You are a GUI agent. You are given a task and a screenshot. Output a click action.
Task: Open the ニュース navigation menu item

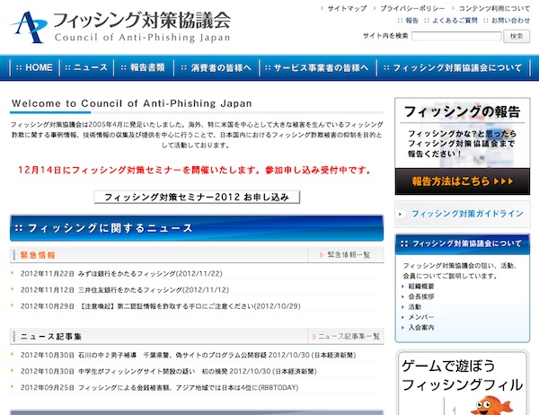(x=87, y=67)
